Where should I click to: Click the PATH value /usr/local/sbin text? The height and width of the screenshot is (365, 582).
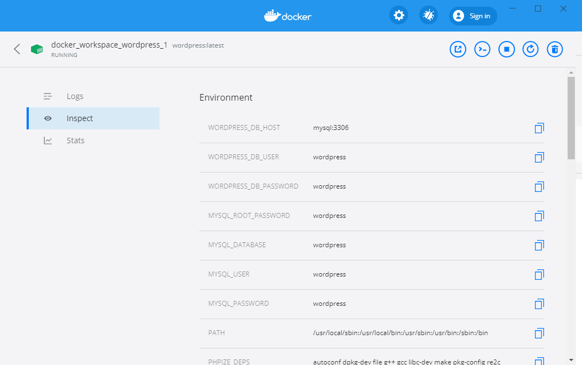pos(400,333)
